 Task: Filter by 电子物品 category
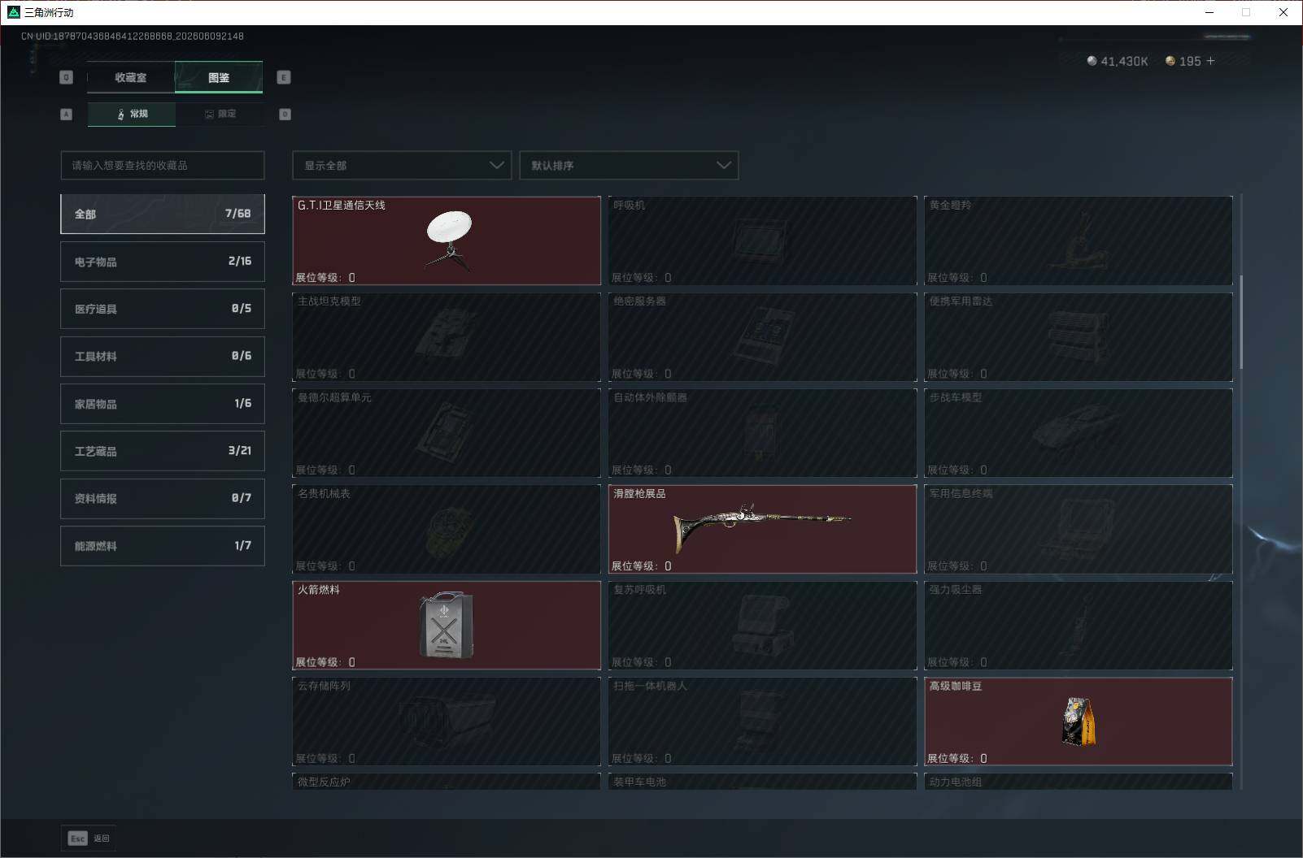coord(163,262)
